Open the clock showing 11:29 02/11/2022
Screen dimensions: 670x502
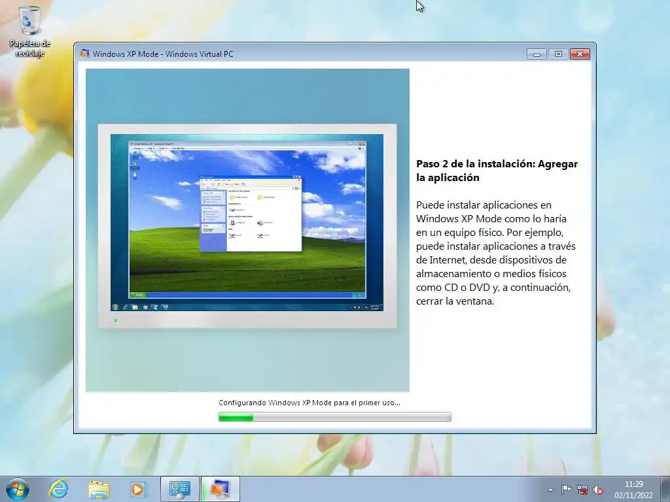point(633,490)
